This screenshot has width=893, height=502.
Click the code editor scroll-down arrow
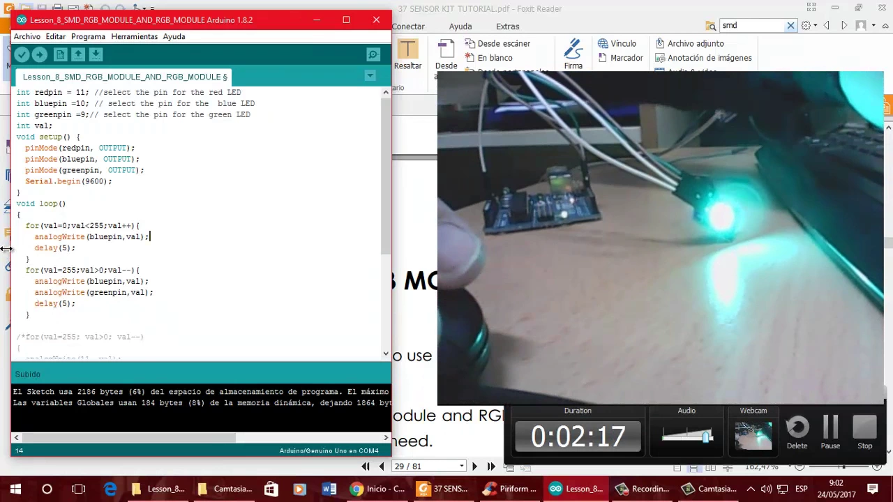click(x=386, y=353)
